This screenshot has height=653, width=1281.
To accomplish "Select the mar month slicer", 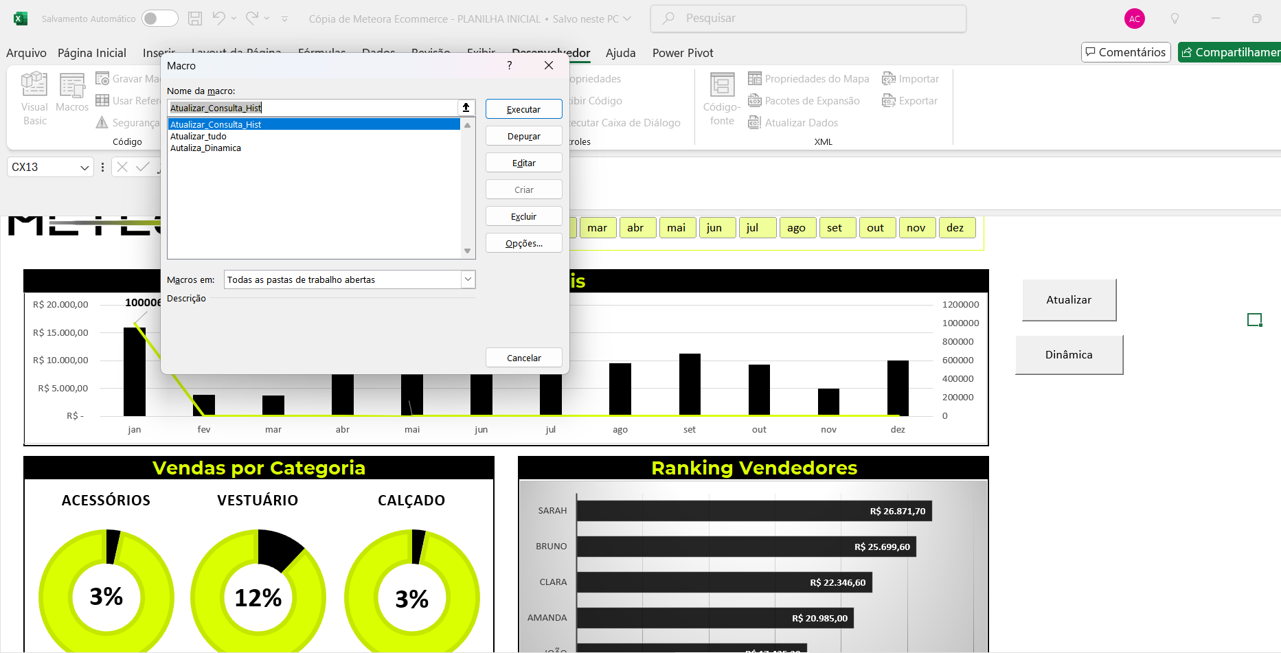I will click(x=598, y=228).
